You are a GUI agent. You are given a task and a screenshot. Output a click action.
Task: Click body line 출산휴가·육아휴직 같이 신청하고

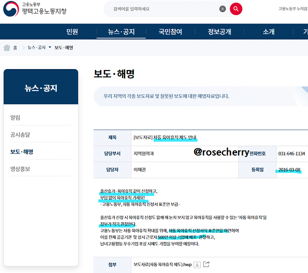(x=128, y=191)
